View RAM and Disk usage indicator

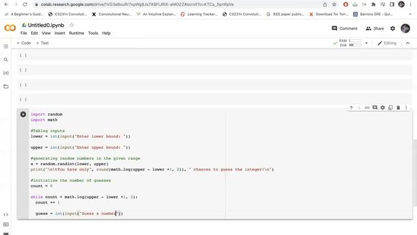pos(351,43)
